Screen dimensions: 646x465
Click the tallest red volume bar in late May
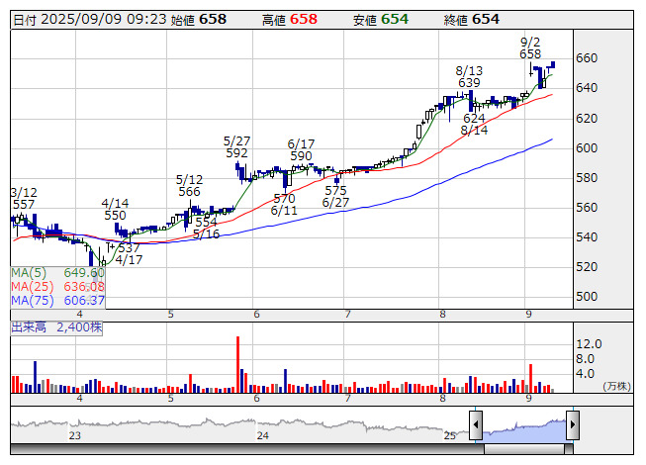[x=237, y=364]
